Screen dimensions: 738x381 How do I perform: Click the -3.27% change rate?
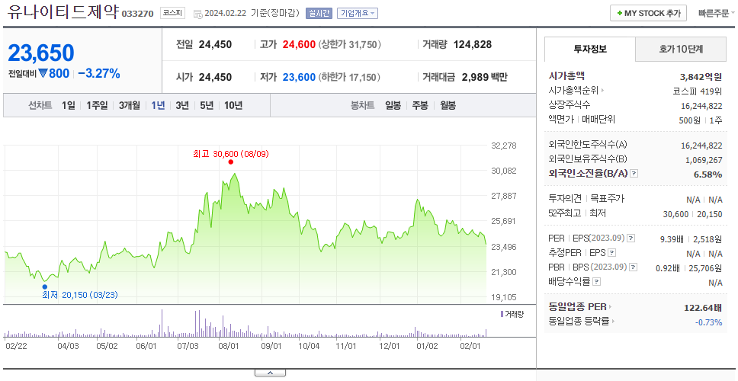99,74
